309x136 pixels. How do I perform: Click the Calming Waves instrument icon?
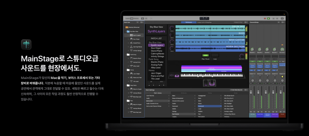point(131,47)
